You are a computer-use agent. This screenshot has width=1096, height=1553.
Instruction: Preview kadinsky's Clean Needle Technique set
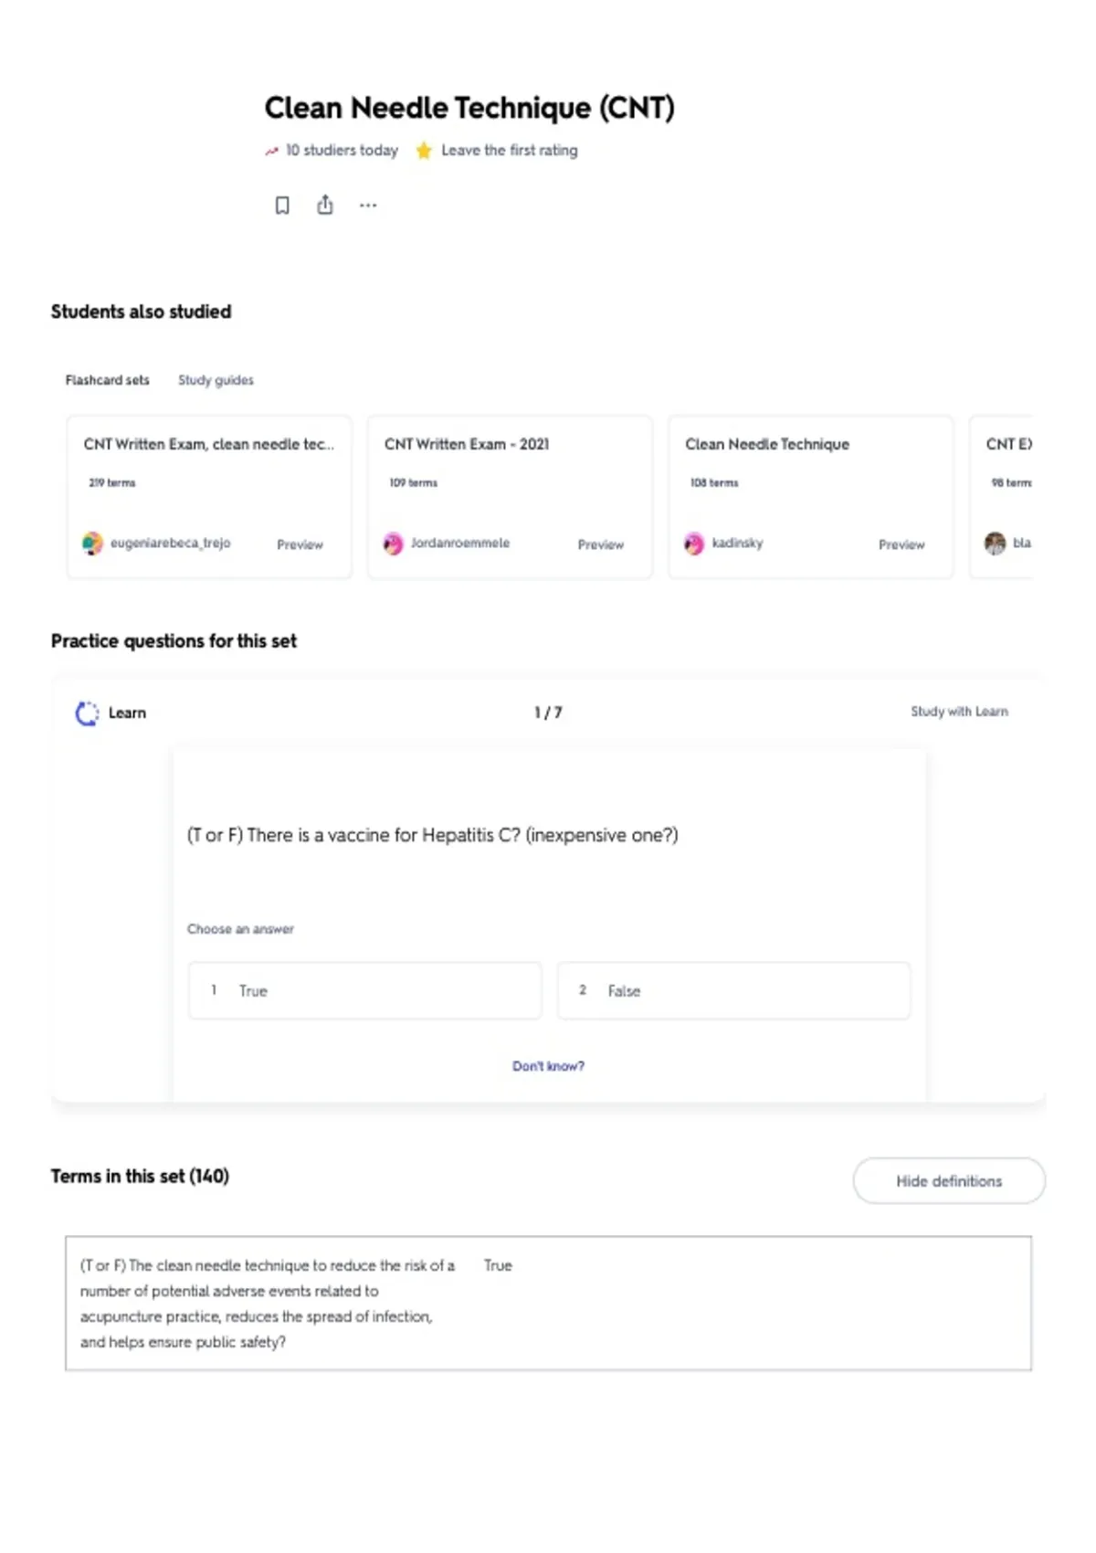click(901, 544)
